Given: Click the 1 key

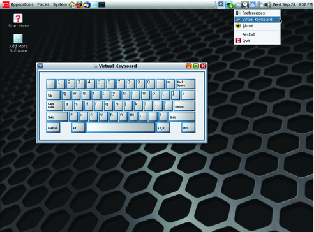Looking at the screenshot, I should pyautogui.click(x=61, y=84).
